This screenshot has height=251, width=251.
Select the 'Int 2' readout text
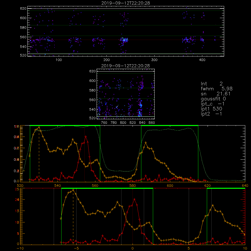pos(212,84)
